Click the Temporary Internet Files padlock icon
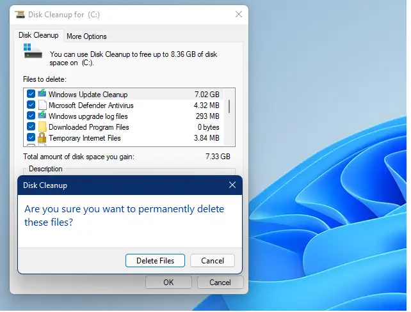 point(42,137)
